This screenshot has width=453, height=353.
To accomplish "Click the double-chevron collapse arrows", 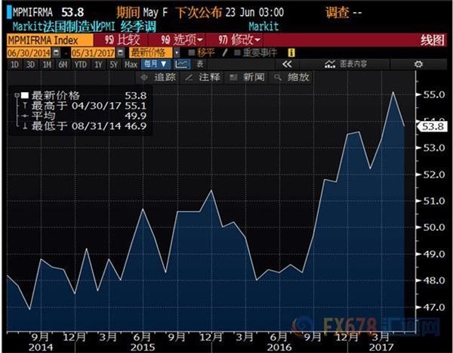I will click(287, 64).
